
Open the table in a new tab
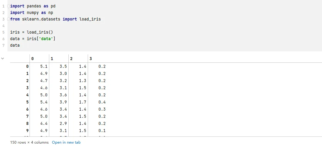[x=66, y=142]
